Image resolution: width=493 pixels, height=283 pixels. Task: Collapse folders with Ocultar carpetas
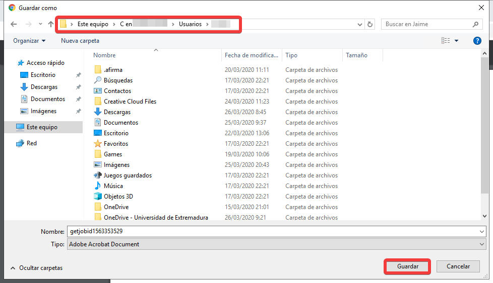pos(36,268)
